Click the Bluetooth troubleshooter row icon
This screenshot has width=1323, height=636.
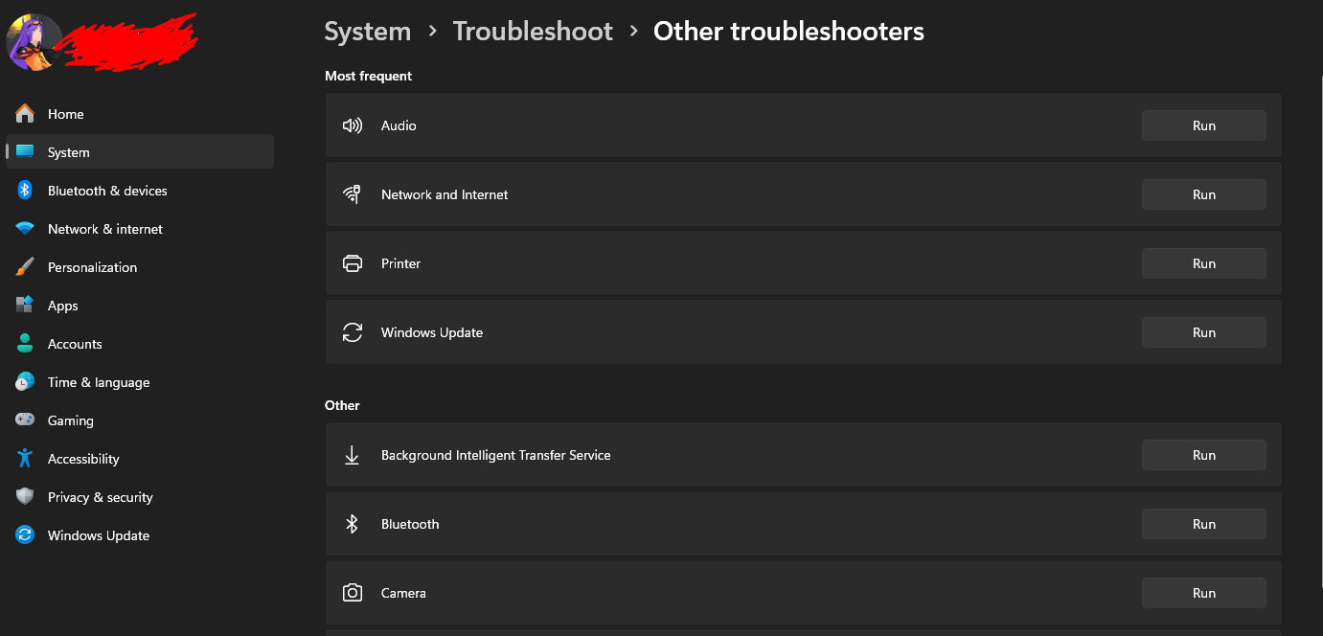352,524
